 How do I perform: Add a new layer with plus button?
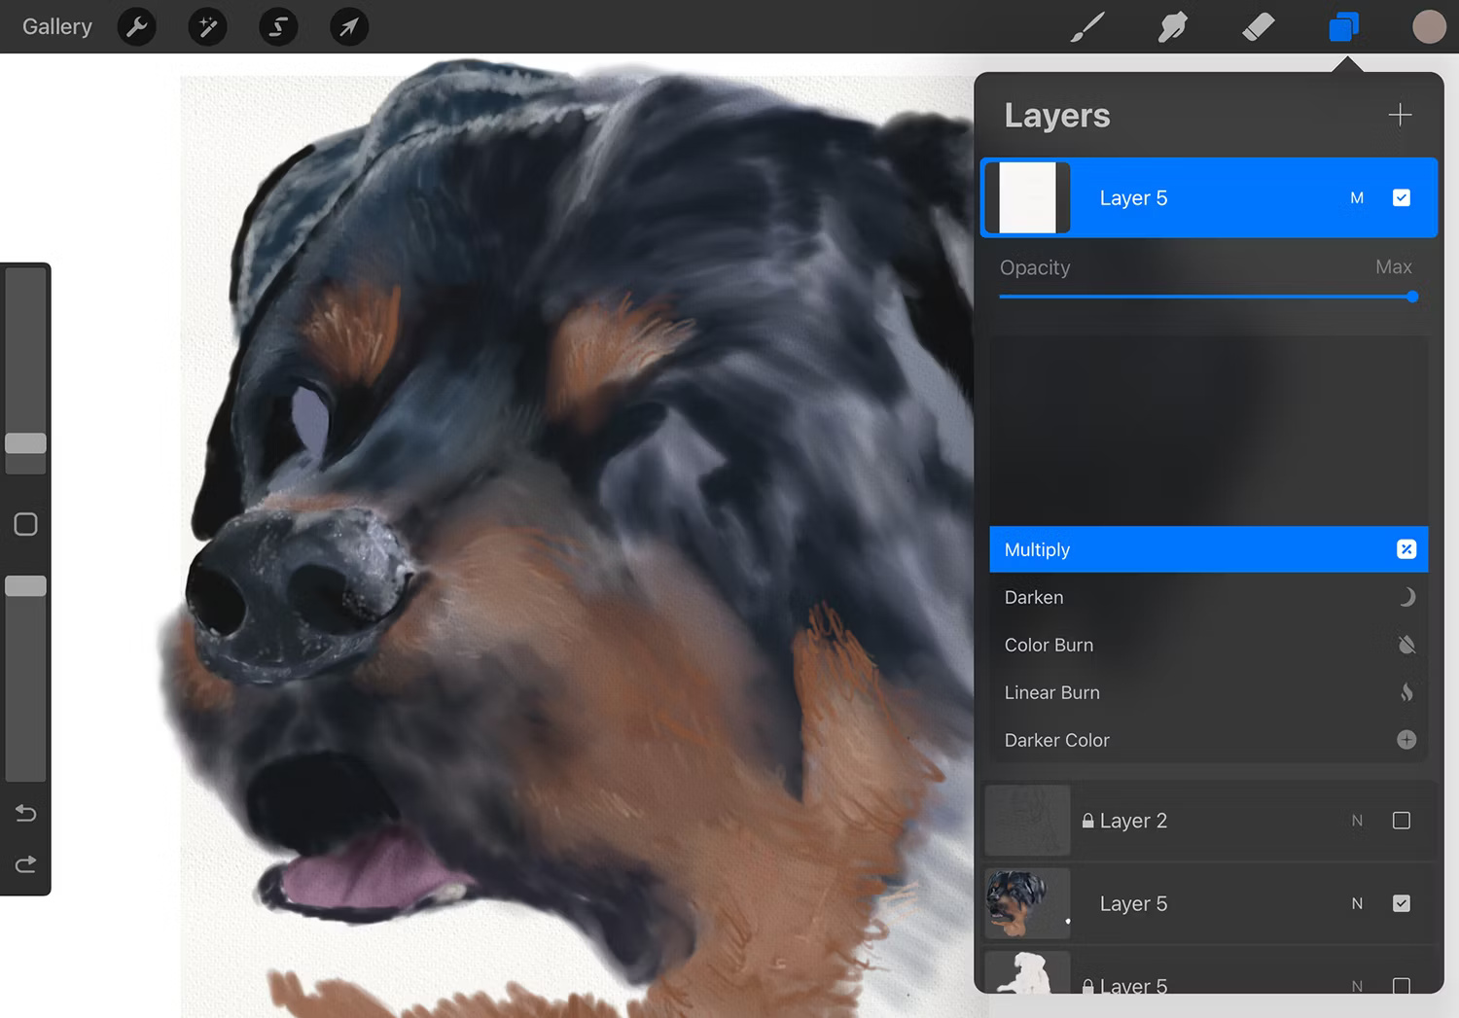pyautogui.click(x=1400, y=115)
